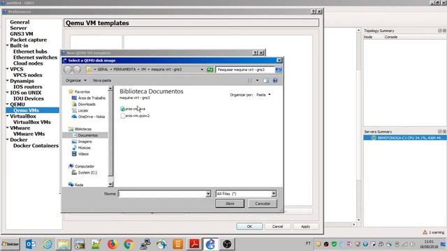This screenshot has height=251, width=447.
Task: Select Músicas library
Action: pyautogui.click(x=81, y=148)
